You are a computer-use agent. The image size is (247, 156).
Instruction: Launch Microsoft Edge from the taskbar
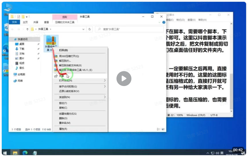tap(25, 153)
